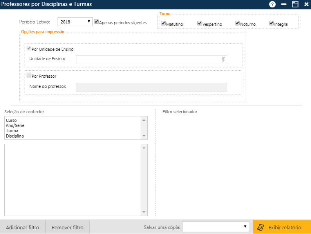Click the report icon on Exibir relatório
Viewport: 311px width, 234px height.
(x=260, y=227)
